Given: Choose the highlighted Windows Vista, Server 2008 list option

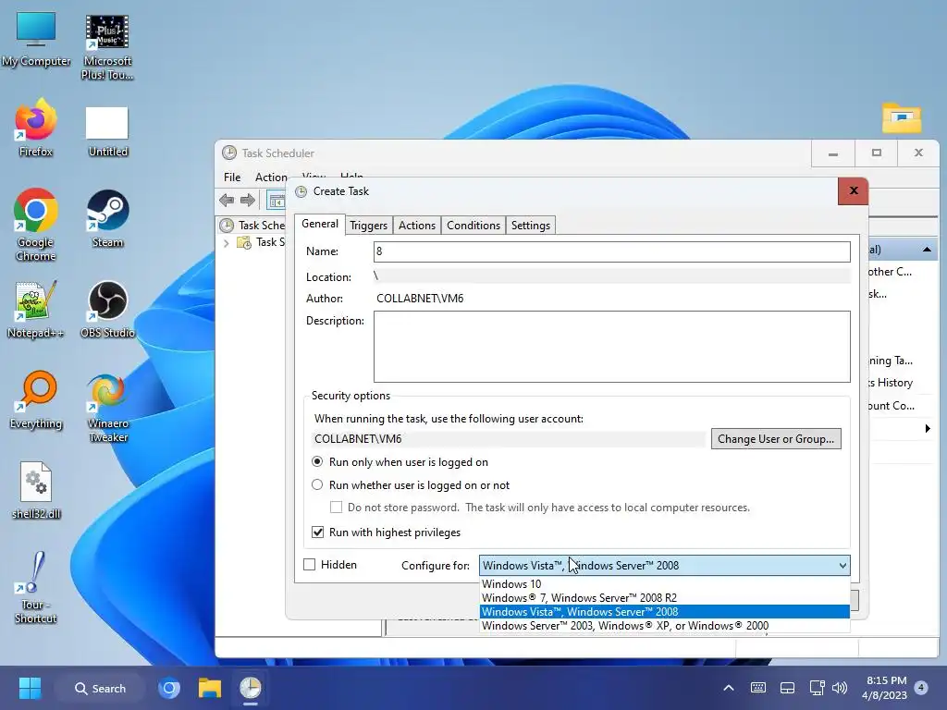Looking at the screenshot, I should 664,612.
